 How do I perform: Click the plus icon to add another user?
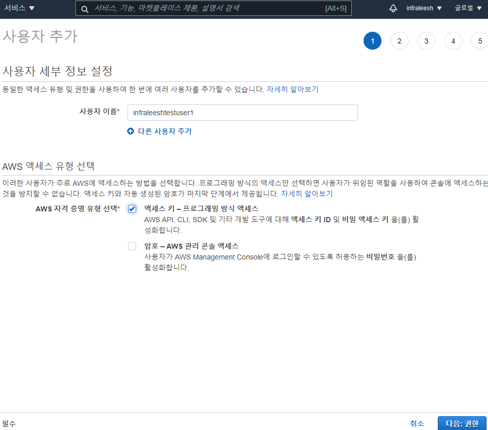[x=131, y=131]
